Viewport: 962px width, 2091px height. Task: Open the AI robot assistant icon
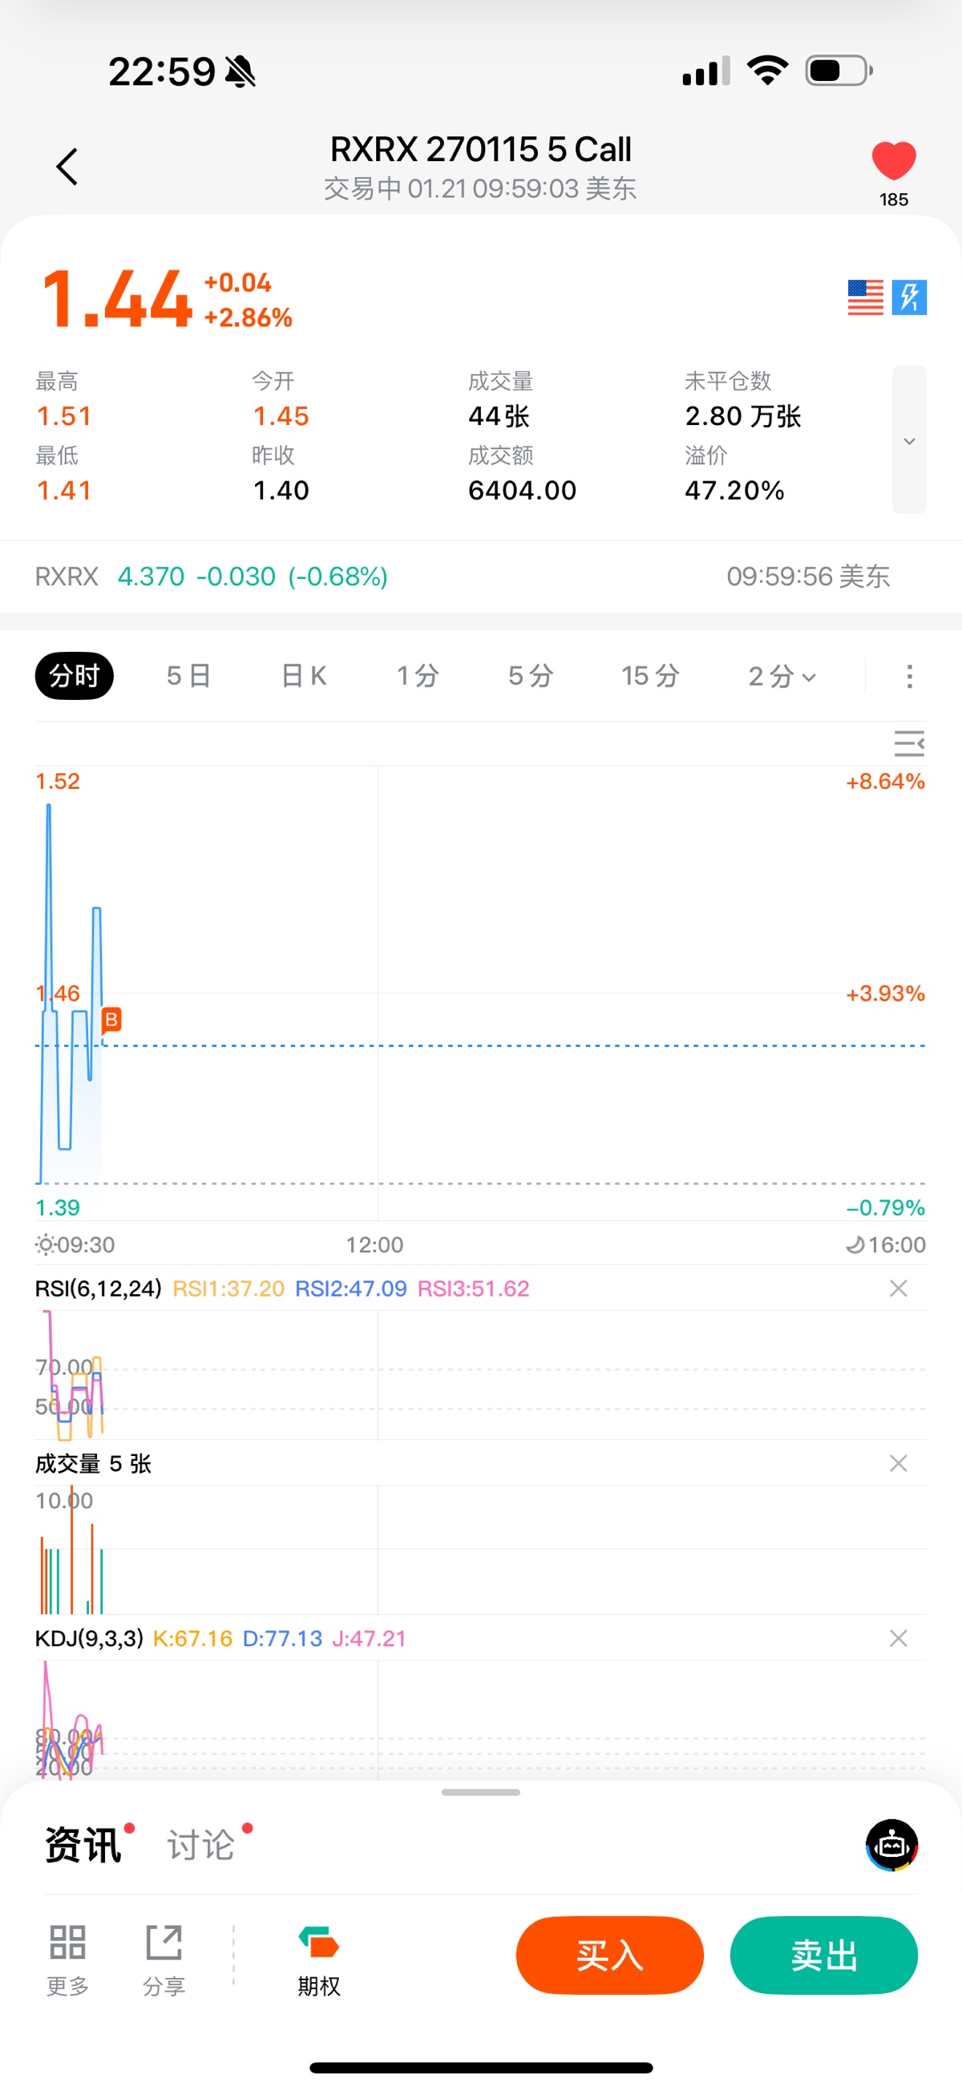(891, 1844)
